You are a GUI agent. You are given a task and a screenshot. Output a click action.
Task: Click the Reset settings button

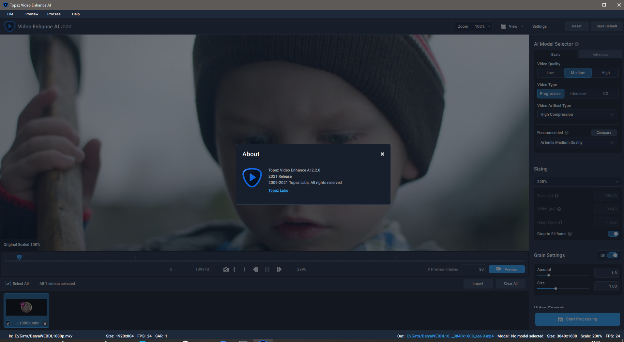(577, 26)
